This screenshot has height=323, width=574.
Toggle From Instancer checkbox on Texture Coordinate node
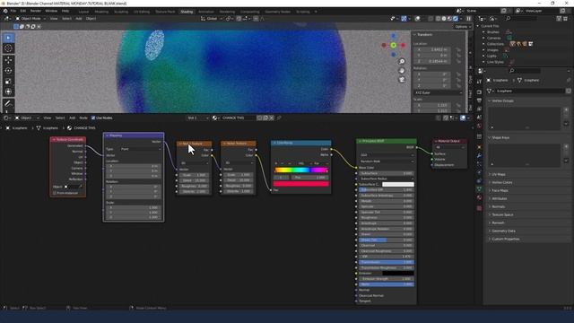click(x=55, y=193)
